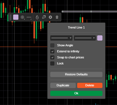Open the line thickness picker in toolbar
This screenshot has height=105, width=117.
(29, 17)
